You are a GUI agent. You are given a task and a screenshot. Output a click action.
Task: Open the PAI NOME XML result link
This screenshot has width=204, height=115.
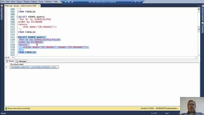pos(34,67)
